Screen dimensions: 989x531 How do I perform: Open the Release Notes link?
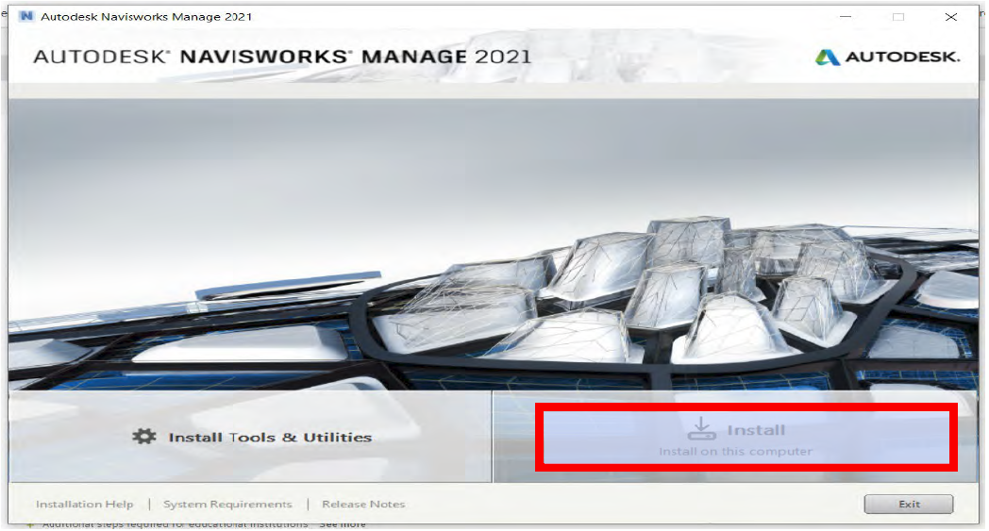[363, 505]
